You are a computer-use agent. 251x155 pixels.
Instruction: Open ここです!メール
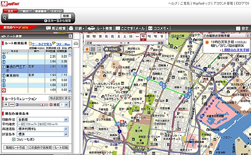tap(130, 29)
